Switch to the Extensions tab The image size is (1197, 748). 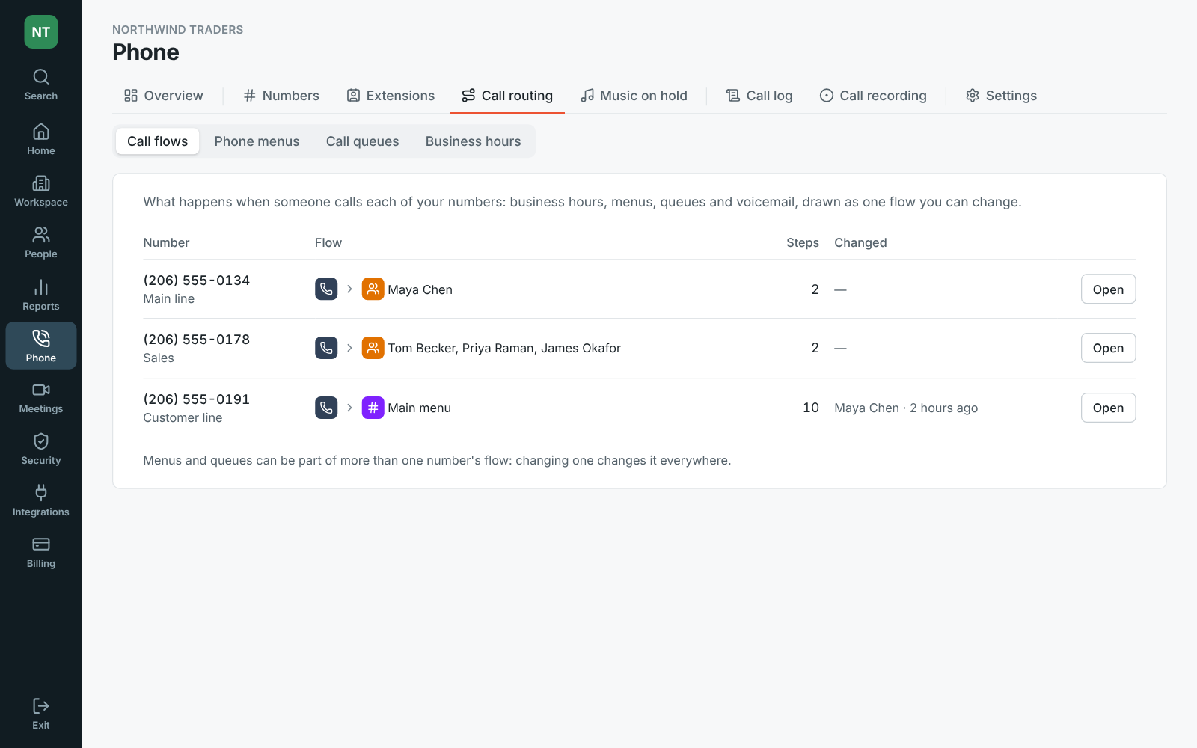[391, 96]
